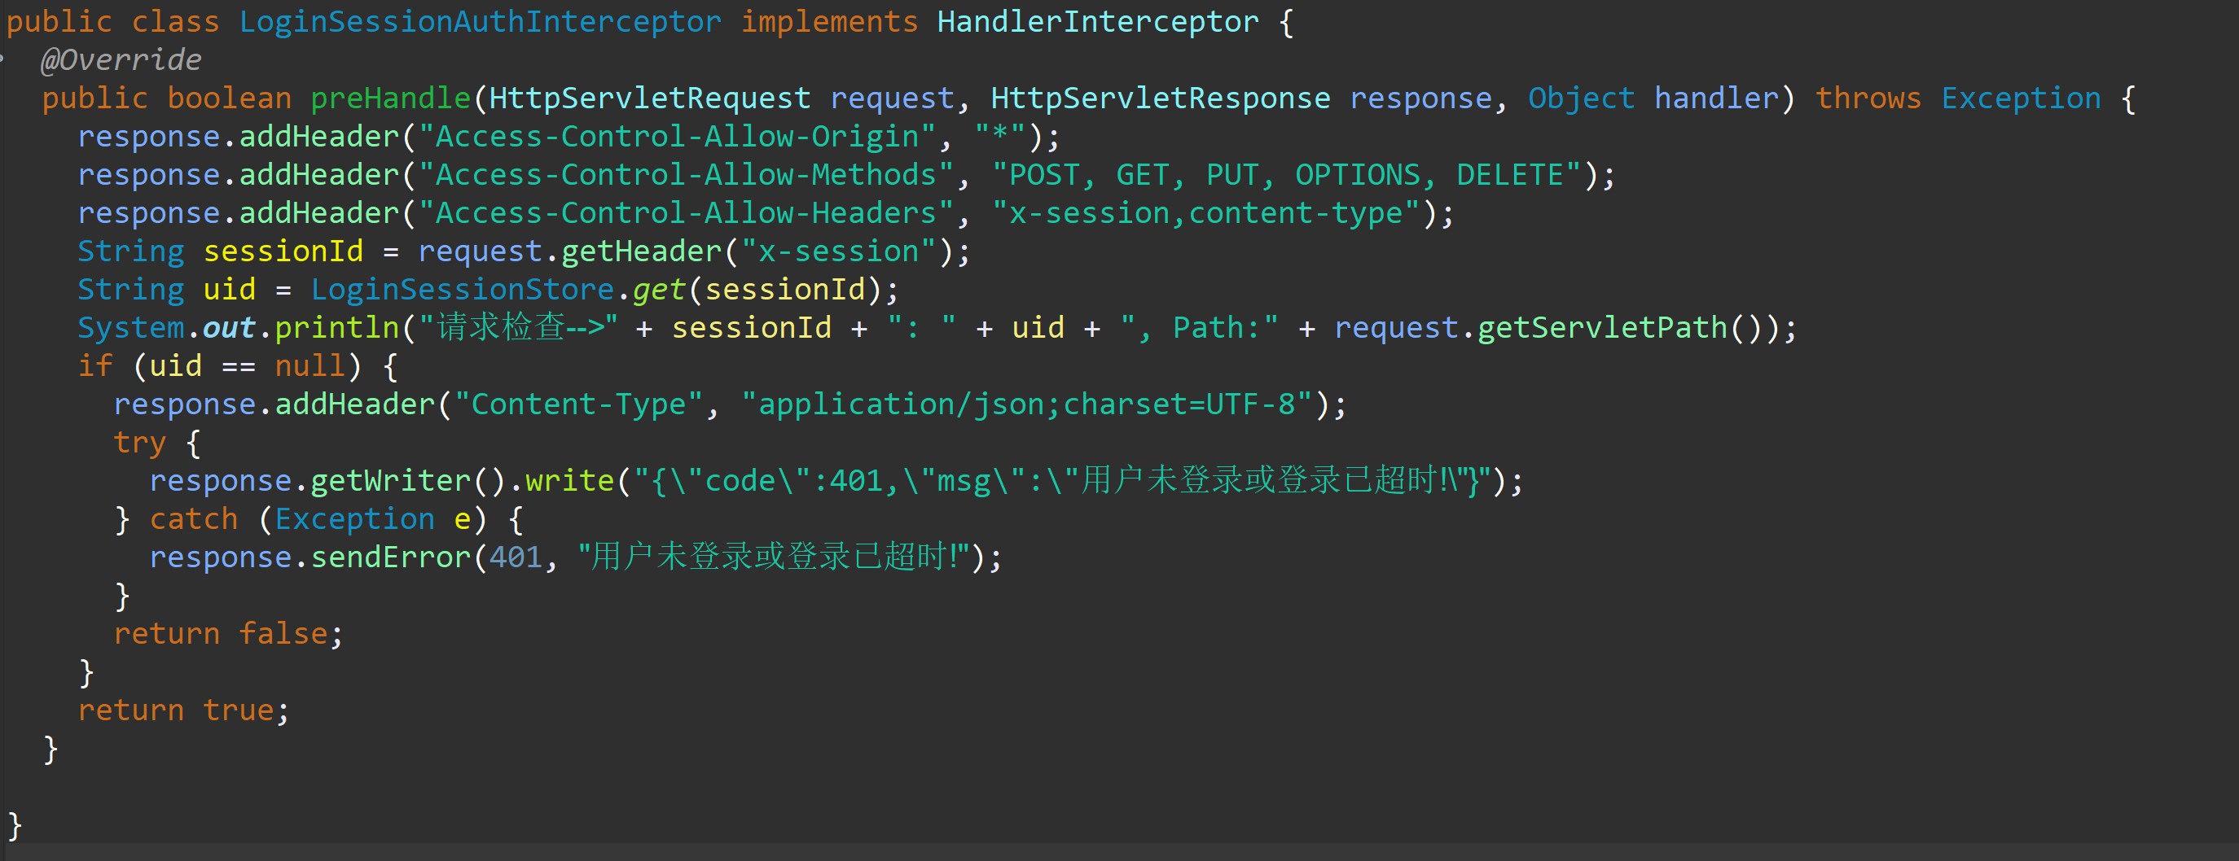Viewport: 2239px width, 861px height.
Task: Click the horizontal scrollbar strip at bottom
Action: pos(1119,851)
